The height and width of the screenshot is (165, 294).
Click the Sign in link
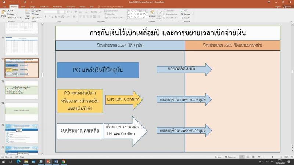pos(278,6)
